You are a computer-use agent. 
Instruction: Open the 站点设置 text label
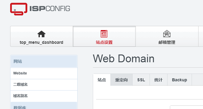[104, 42]
